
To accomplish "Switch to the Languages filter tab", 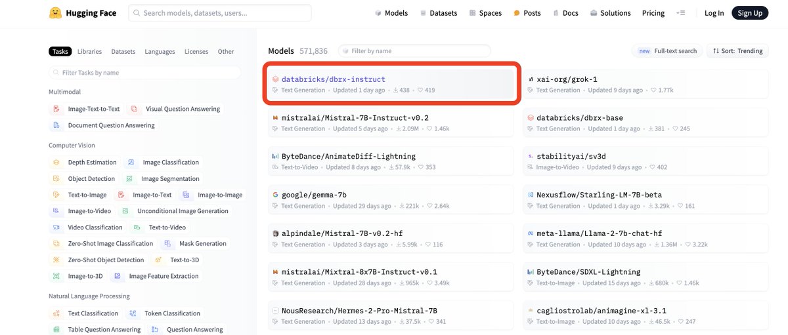I will pyautogui.click(x=160, y=51).
